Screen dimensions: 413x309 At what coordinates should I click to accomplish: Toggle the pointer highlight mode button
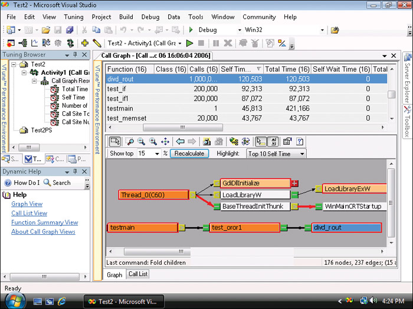click(x=261, y=142)
